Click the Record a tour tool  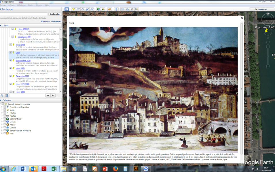pos(92,9)
